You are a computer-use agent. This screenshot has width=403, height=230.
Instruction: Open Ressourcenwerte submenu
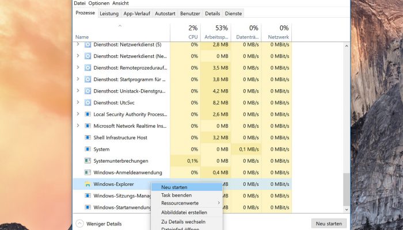(x=187, y=203)
